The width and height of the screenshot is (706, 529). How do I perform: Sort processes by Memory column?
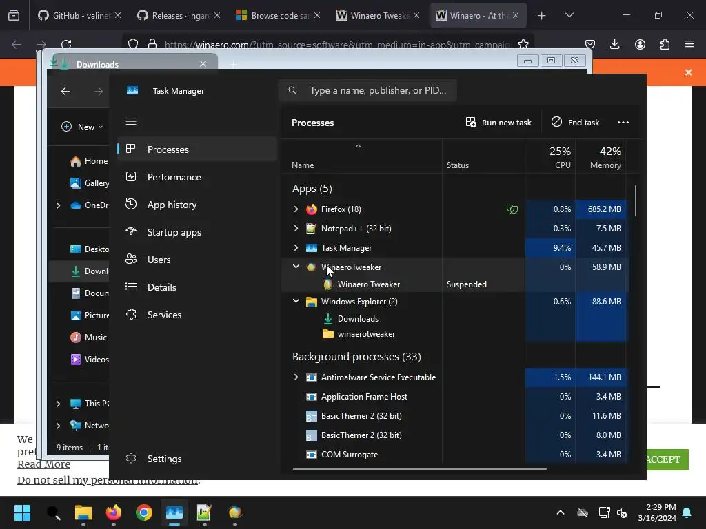[601, 156]
